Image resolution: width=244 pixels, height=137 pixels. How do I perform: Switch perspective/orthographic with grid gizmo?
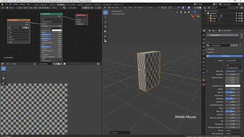click(177, 12)
